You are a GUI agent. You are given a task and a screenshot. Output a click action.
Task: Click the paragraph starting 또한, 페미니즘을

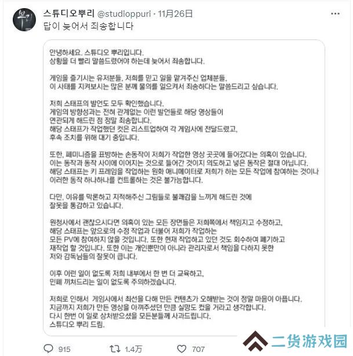pos(184,168)
